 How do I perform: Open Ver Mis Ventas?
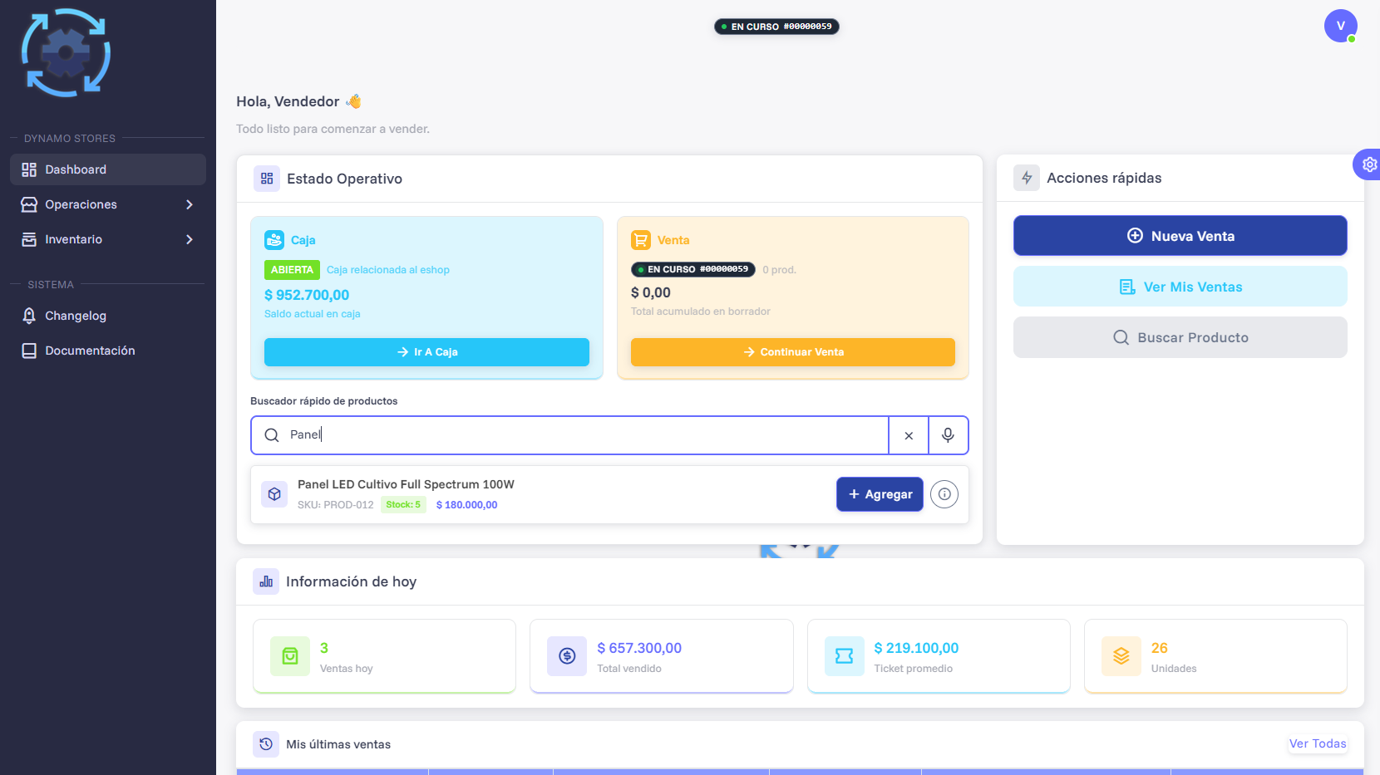[1180, 287]
